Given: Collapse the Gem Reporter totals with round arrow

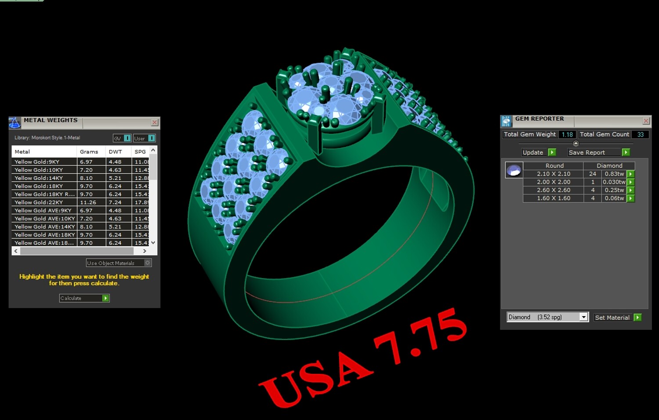Looking at the screenshot, I should [x=576, y=143].
